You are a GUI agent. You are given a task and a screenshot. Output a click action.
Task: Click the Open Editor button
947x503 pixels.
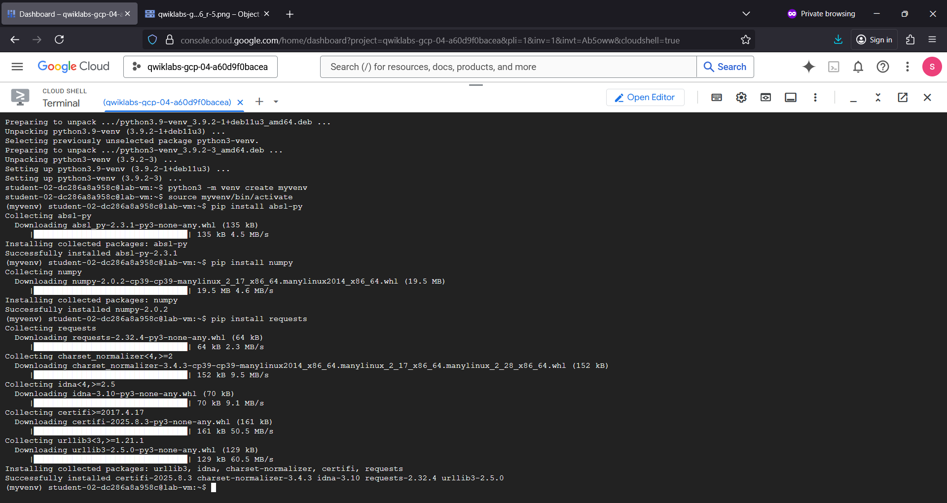tap(645, 98)
